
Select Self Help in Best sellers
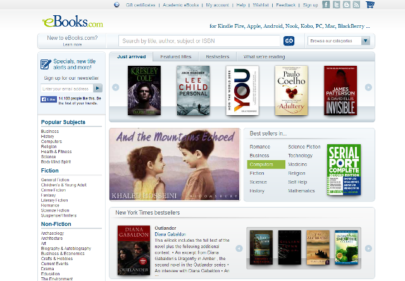click(297, 182)
